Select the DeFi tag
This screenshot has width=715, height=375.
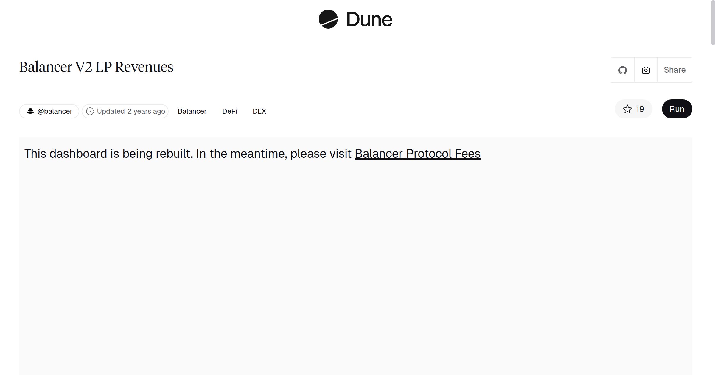229,111
